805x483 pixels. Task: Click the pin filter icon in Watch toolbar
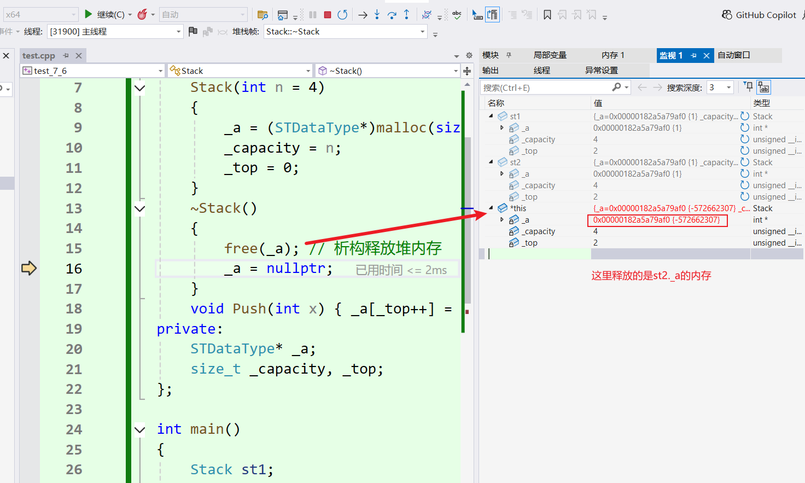tap(748, 86)
